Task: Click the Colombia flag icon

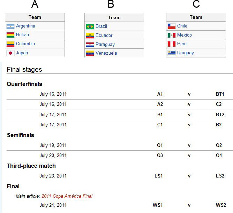Action: coord(10,44)
